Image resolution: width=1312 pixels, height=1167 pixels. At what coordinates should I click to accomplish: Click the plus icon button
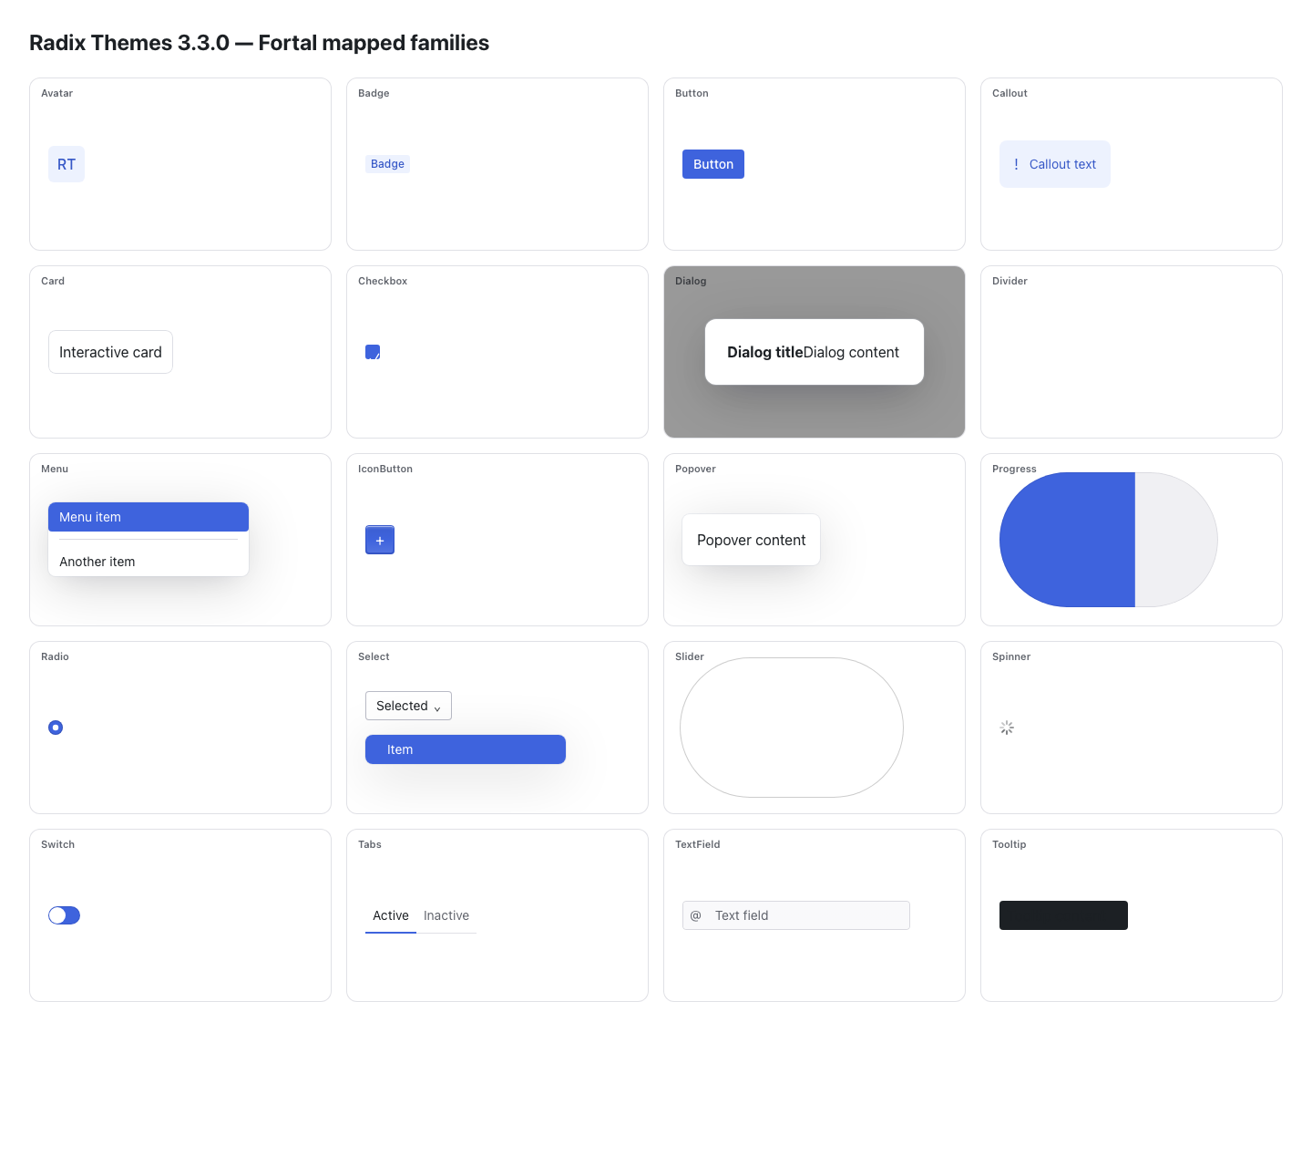(380, 540)
